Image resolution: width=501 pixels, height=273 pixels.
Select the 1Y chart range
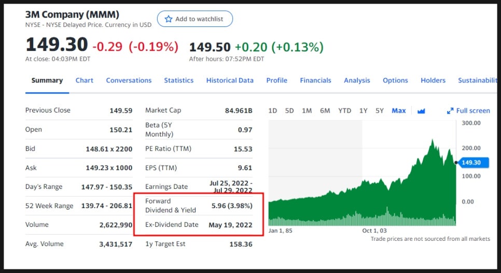tap(363, 111)
